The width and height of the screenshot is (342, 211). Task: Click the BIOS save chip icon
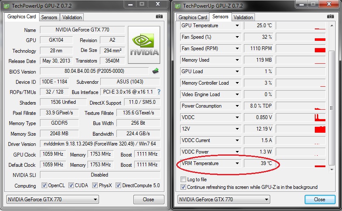pos(155,71)
